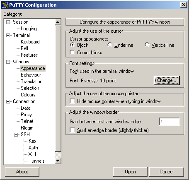The width and height of the screenshot is (189, 180).
Task: Click the gap between text and edge field
Action: 170,122
